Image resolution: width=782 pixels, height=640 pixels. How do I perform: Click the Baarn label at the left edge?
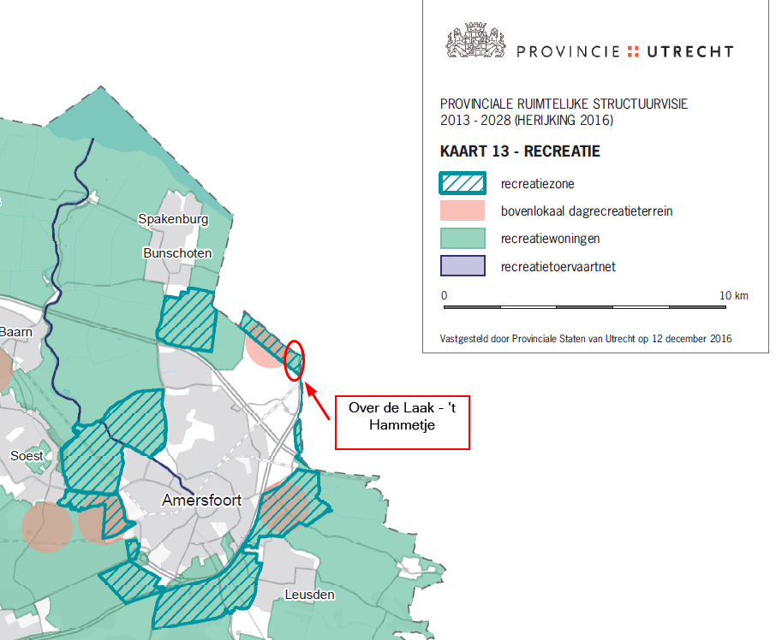[15, 331]
